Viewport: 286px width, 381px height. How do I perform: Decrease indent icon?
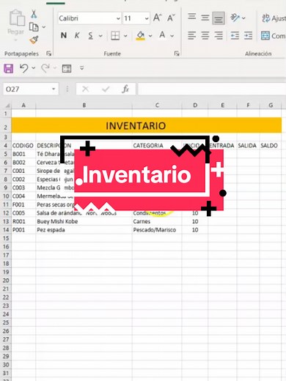tap(235, 36)
